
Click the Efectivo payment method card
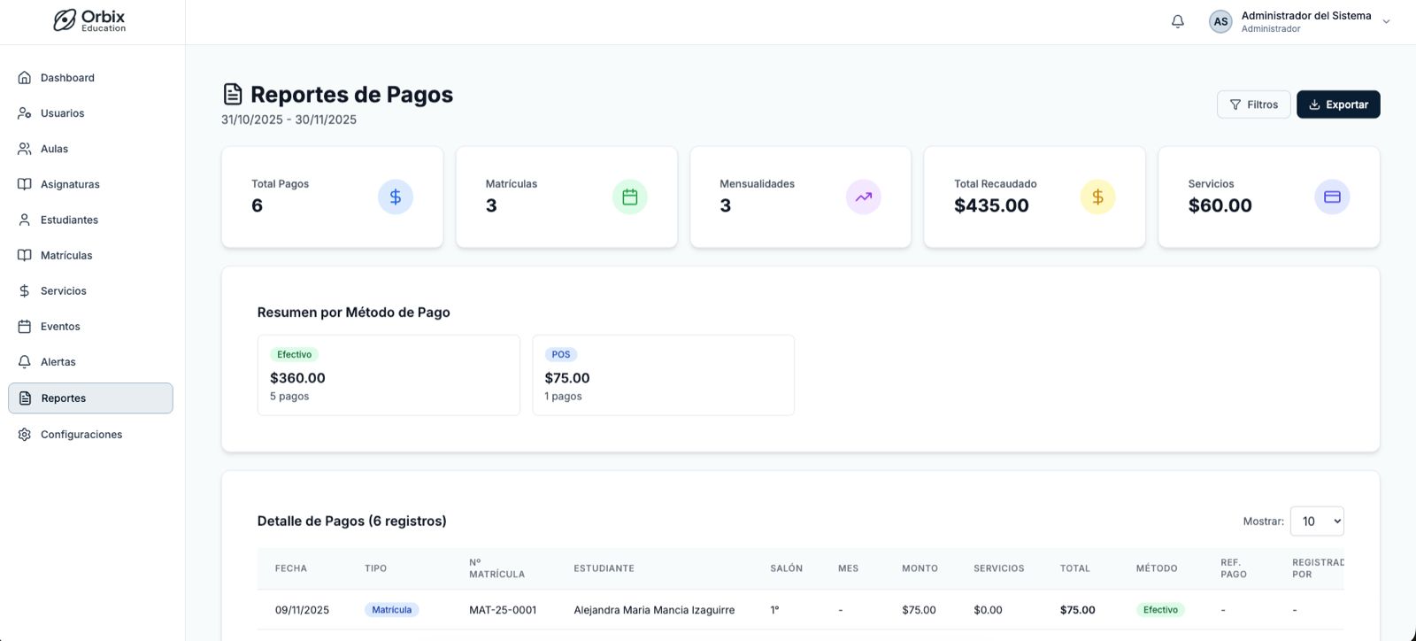point(389,375)
